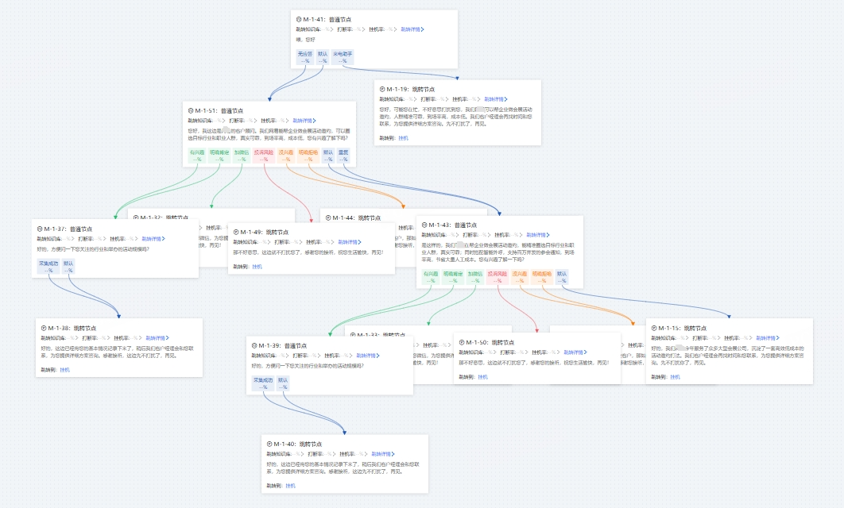Select the 默认 tag in node M-1-37

(68, 267)
